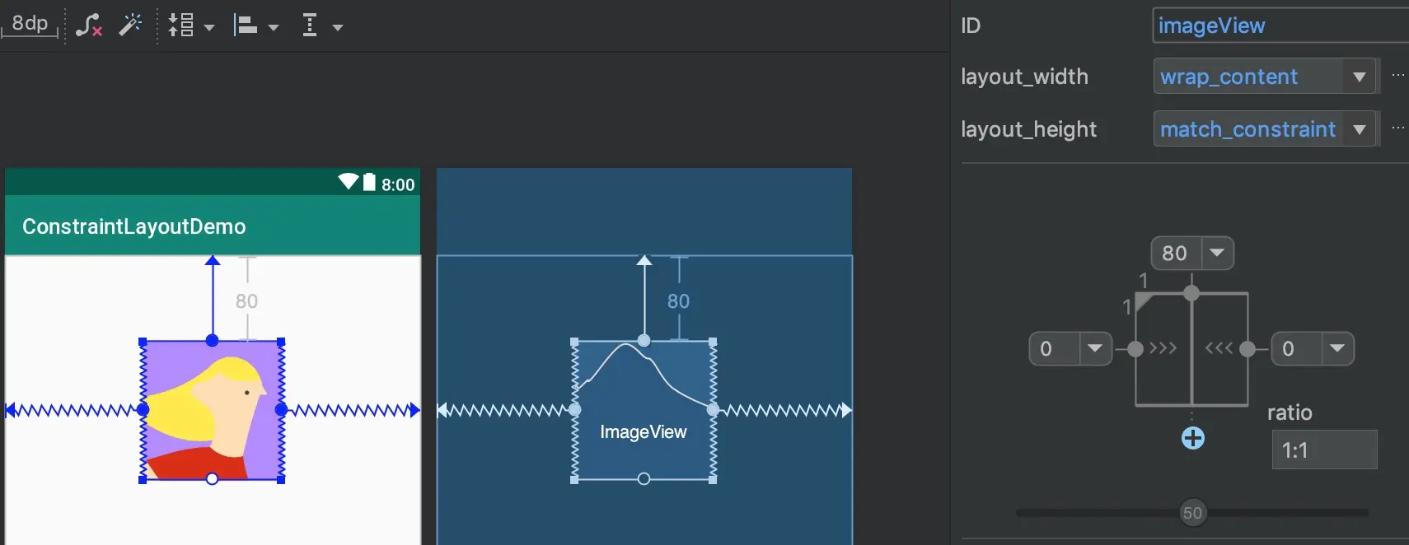
Task: Click top-left resize handle in design view
Action: (143, 341)
